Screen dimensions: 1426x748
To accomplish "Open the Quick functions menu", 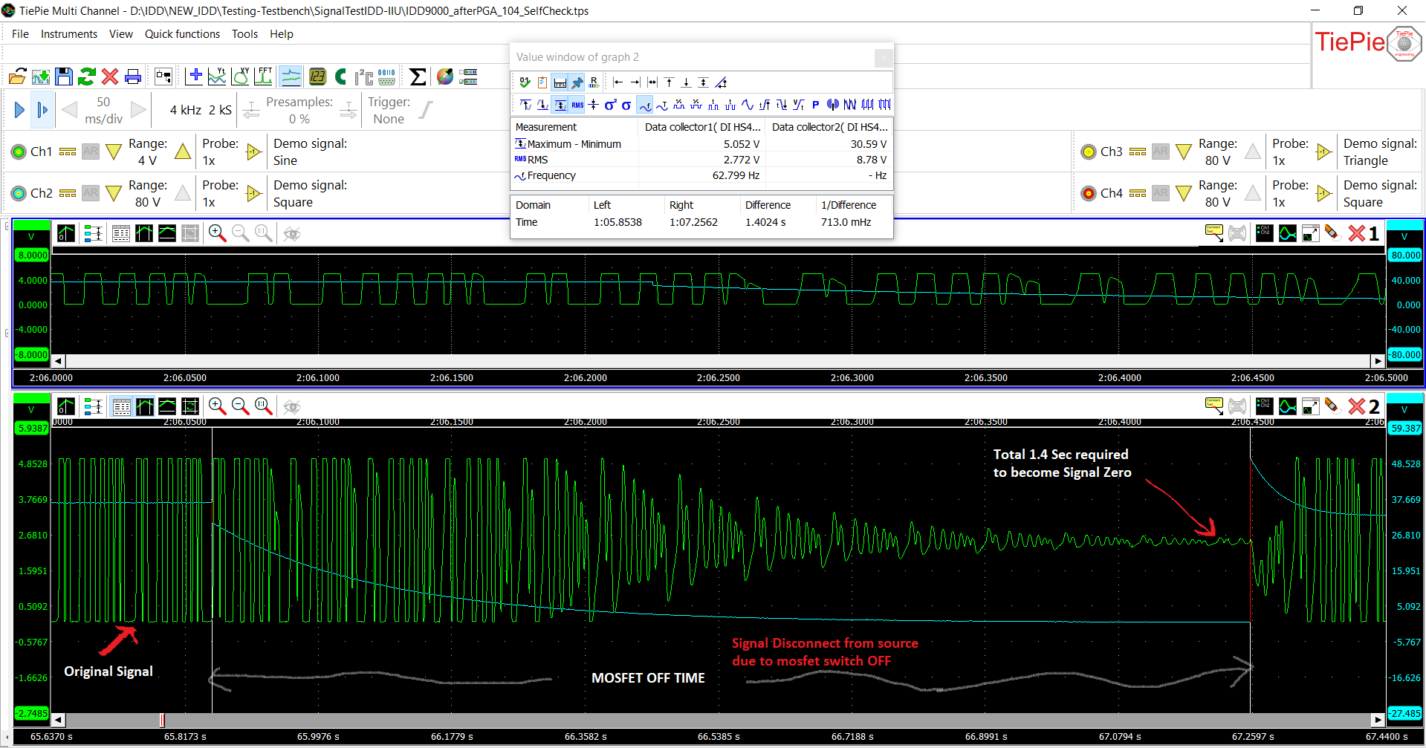I will coord(182,34).
